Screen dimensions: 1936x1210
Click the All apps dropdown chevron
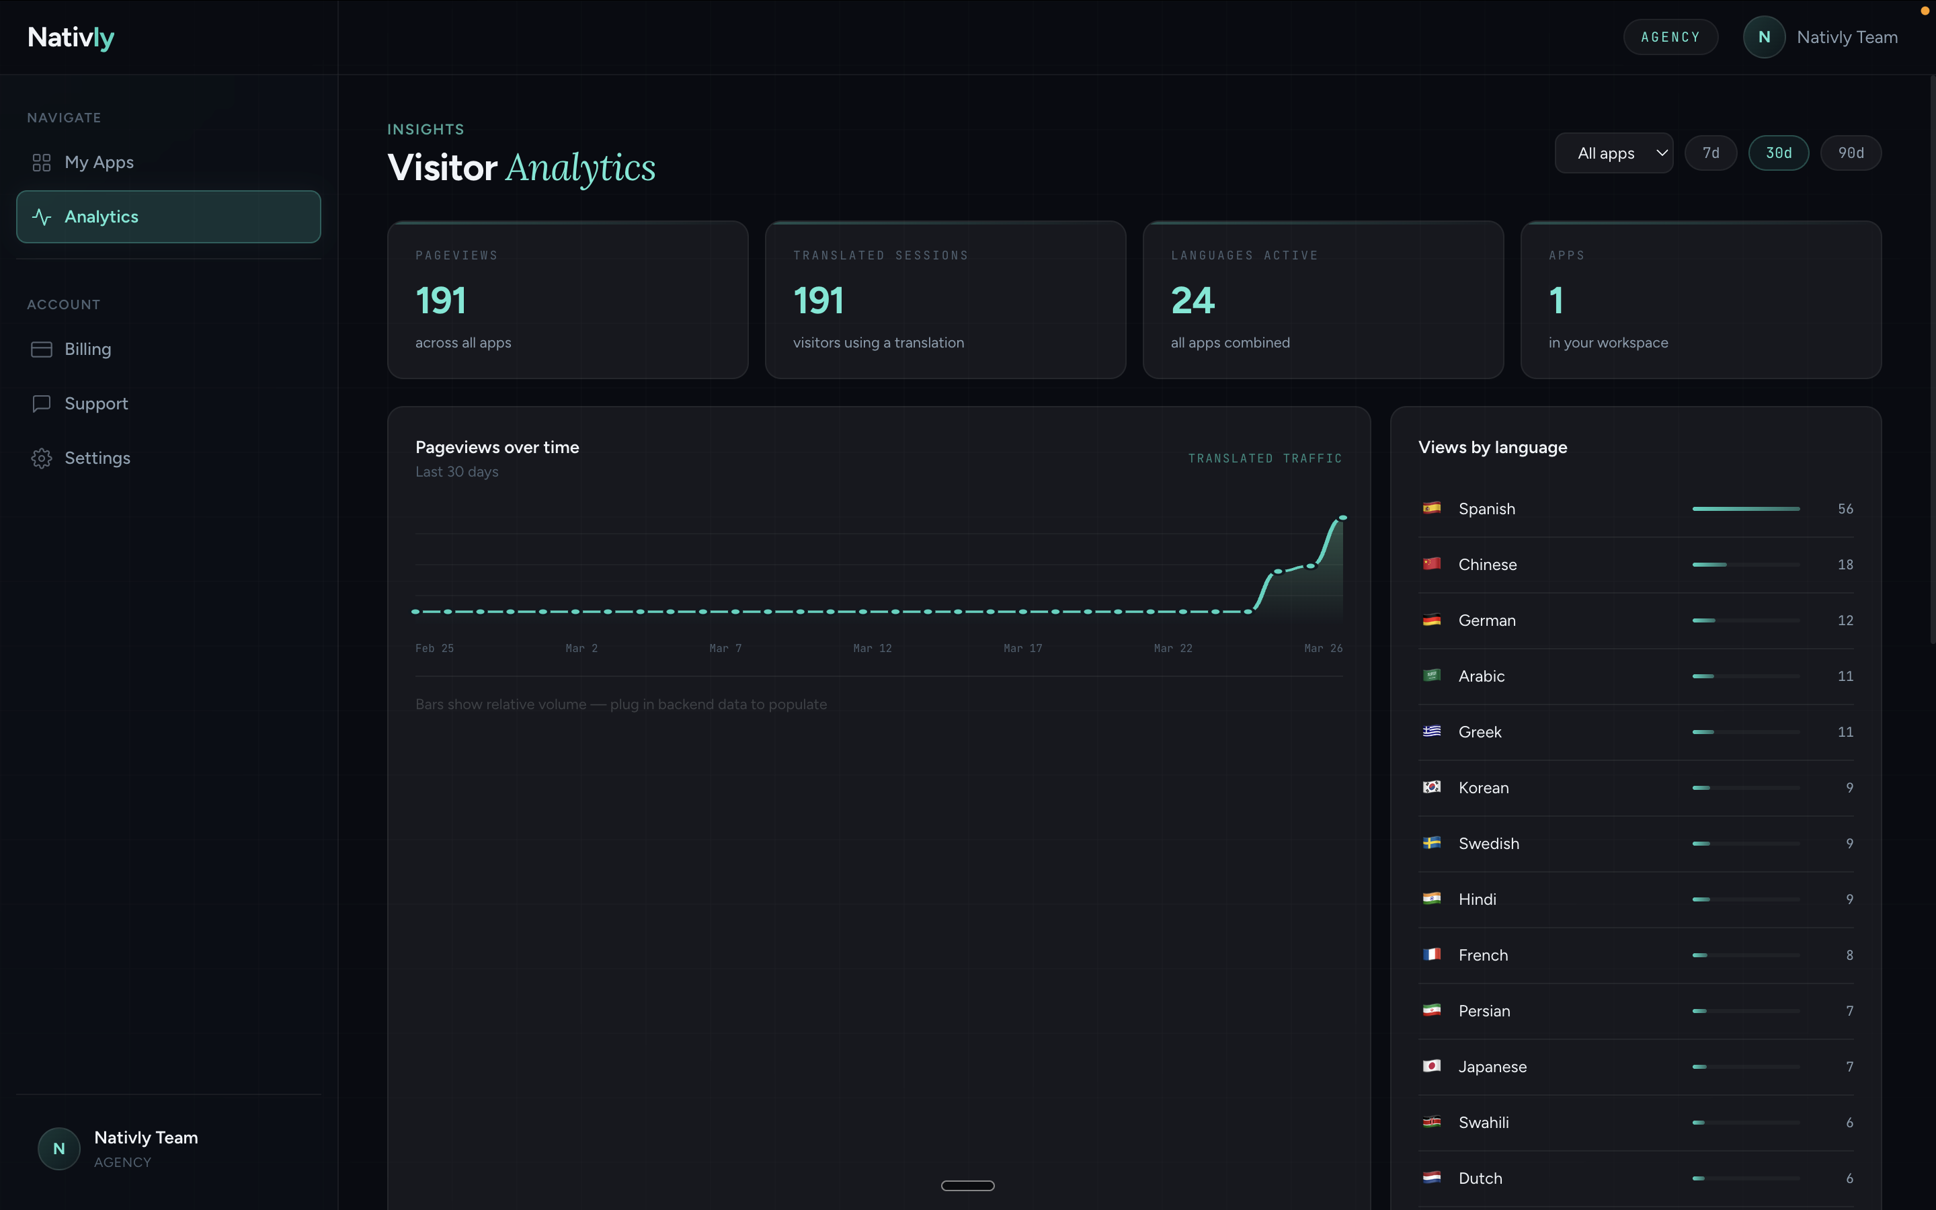(x=1662, y=153)
